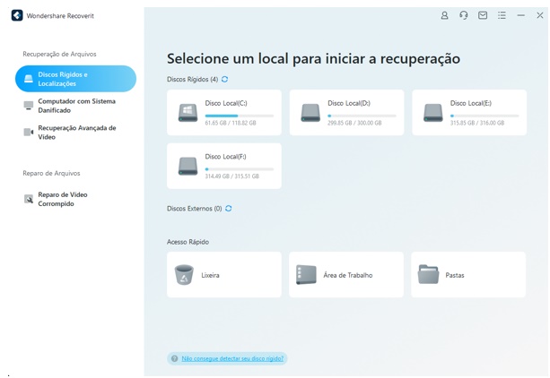
Task: Click the help question mark icon
Action: point(174,358)
